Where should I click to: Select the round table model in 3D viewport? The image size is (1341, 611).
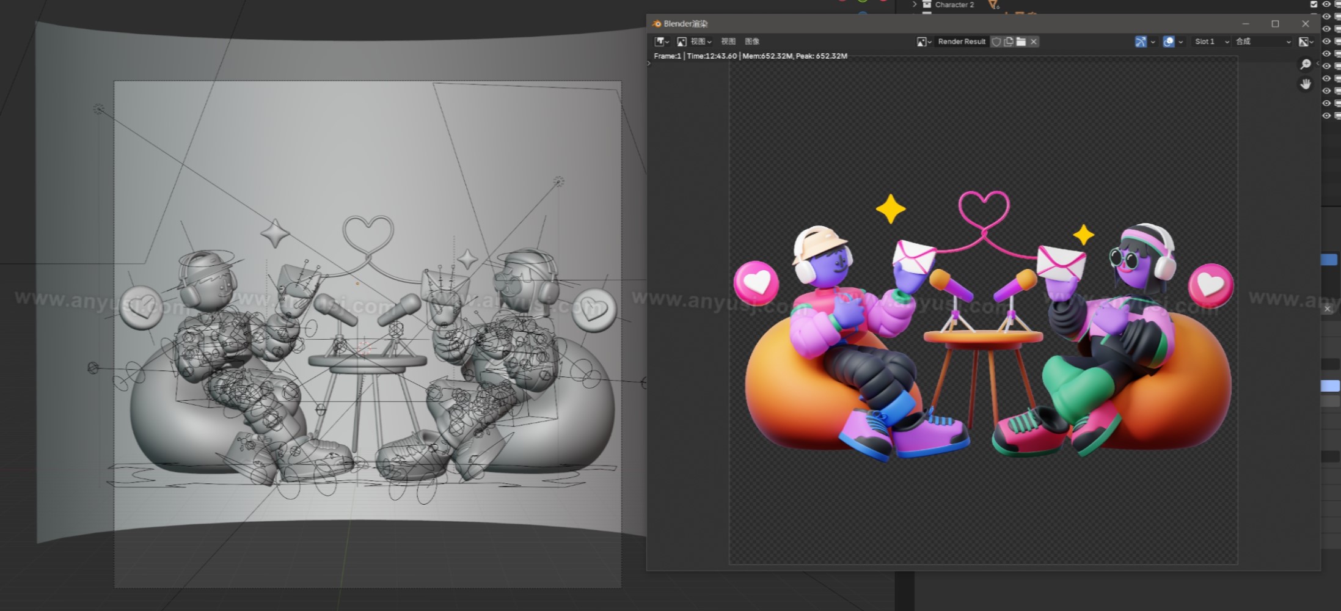click(x=367, y=362)
